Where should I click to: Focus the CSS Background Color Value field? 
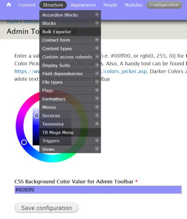[98, 190]
